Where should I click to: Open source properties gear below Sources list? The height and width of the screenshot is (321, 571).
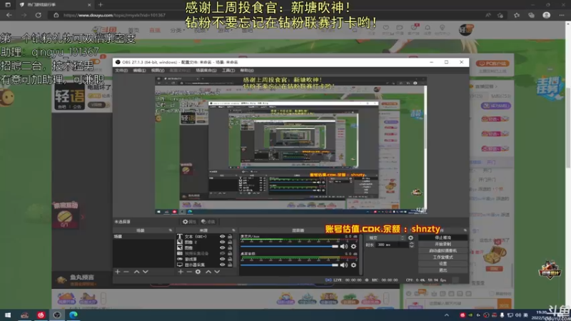coord(198,272)
